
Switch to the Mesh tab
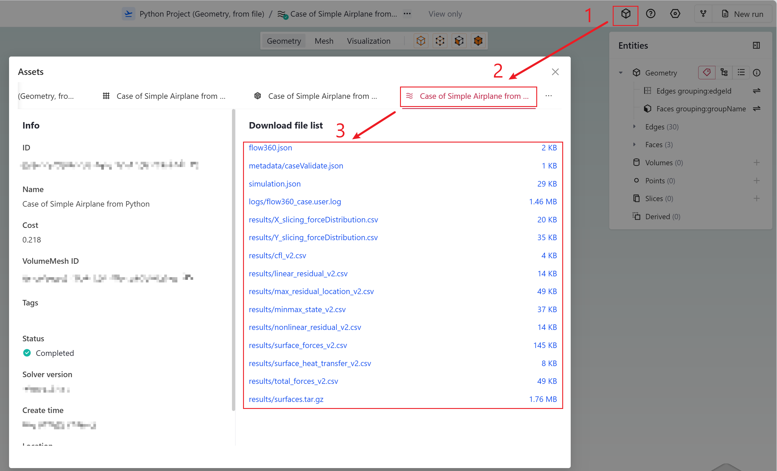[324, 41]
